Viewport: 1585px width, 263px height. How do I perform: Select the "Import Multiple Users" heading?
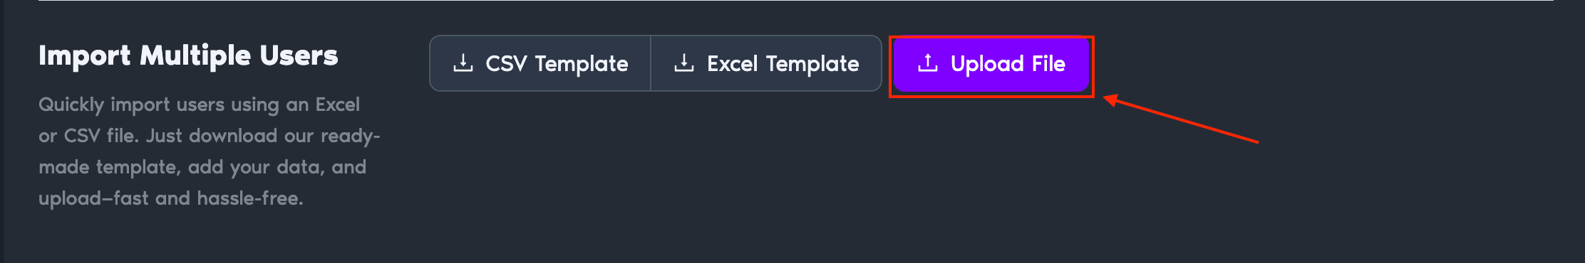(188, 55)
